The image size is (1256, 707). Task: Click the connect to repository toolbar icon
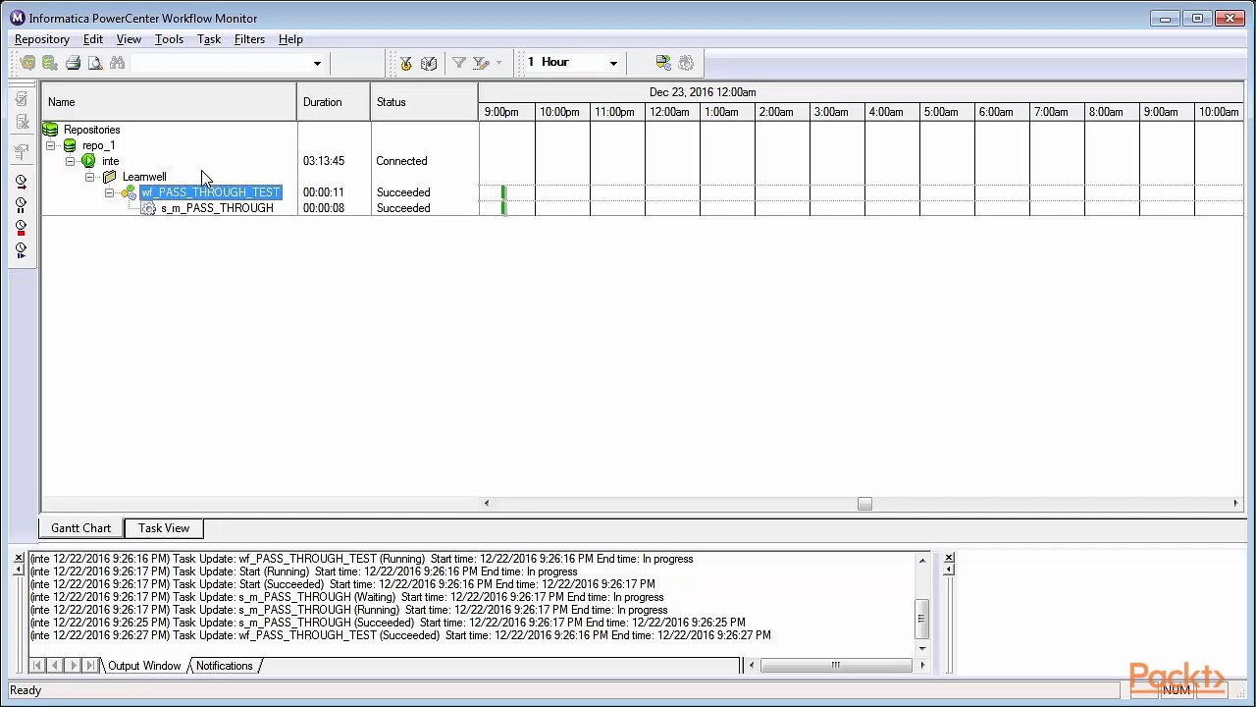[27, 63]
